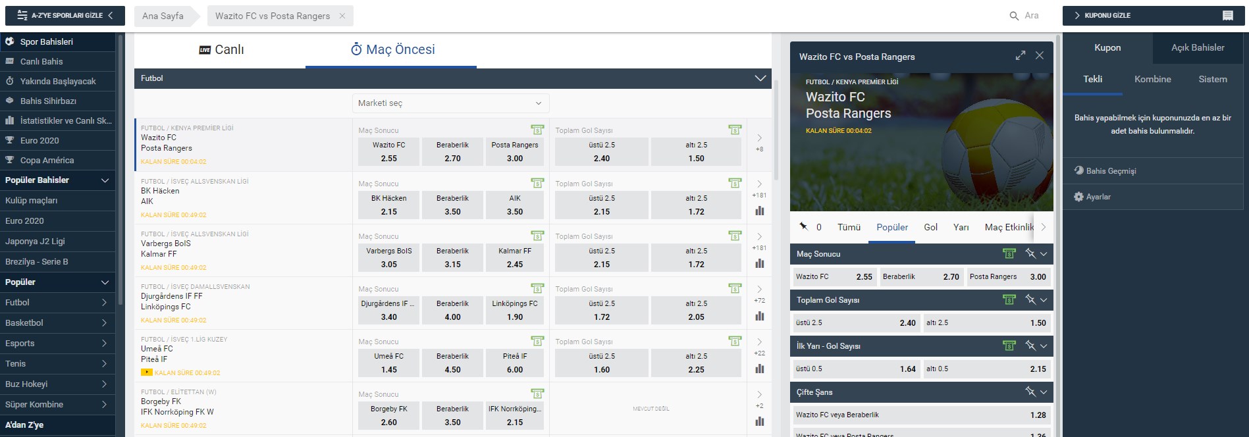
Task: Open statistics icon for Djurgårdens IF FF match
Action: (760, 317)
